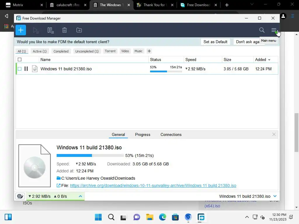Open the download folder icon beside C:\Users path
This screenshot has height=224, width=299.
point(58,178)
